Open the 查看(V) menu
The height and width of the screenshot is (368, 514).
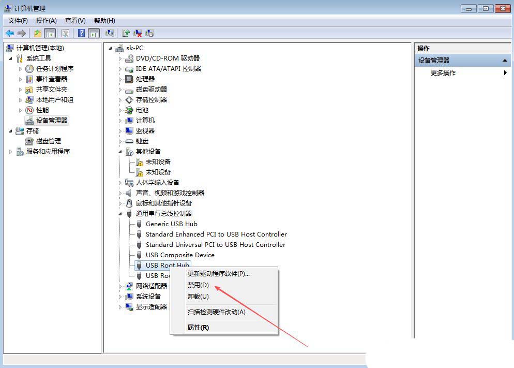75,21
